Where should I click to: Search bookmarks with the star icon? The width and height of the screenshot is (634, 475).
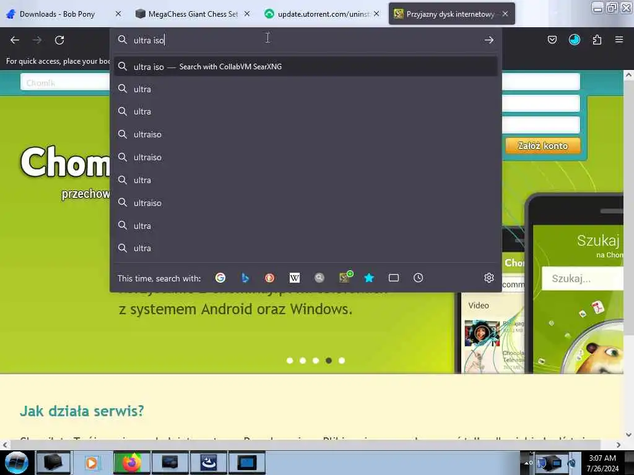[x=369, y=278]
